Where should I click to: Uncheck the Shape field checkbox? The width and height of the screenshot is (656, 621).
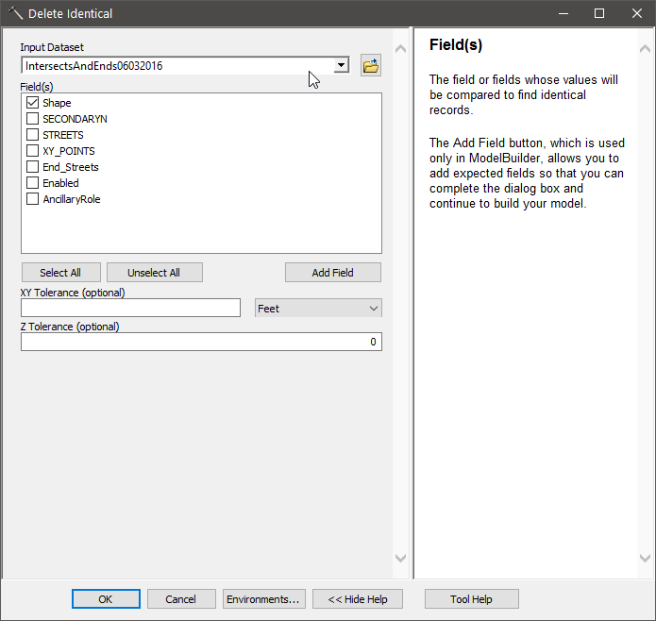tap(32, 103)
